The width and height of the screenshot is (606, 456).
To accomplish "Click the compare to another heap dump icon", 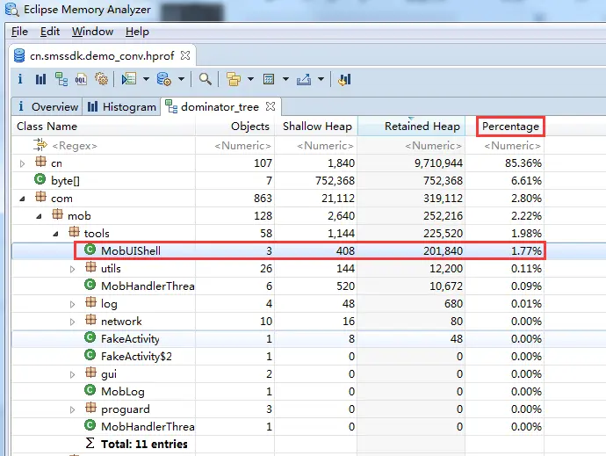I will 344,79.
